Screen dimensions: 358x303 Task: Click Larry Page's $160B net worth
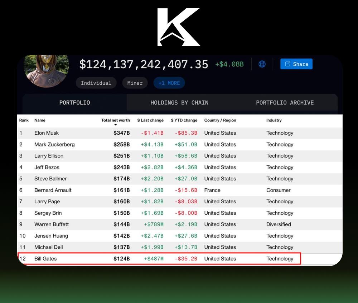pos(122,202)
